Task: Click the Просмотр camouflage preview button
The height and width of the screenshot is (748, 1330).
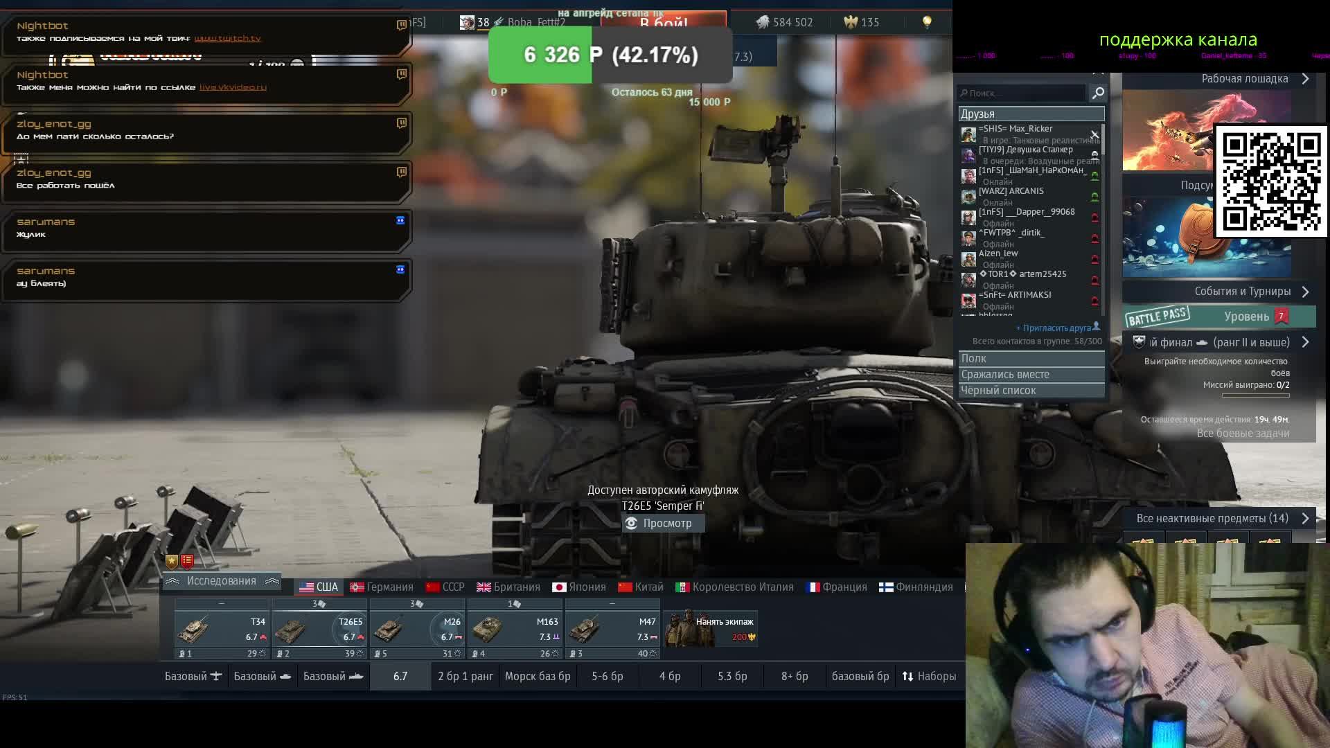Action: [x=663, y=523]
